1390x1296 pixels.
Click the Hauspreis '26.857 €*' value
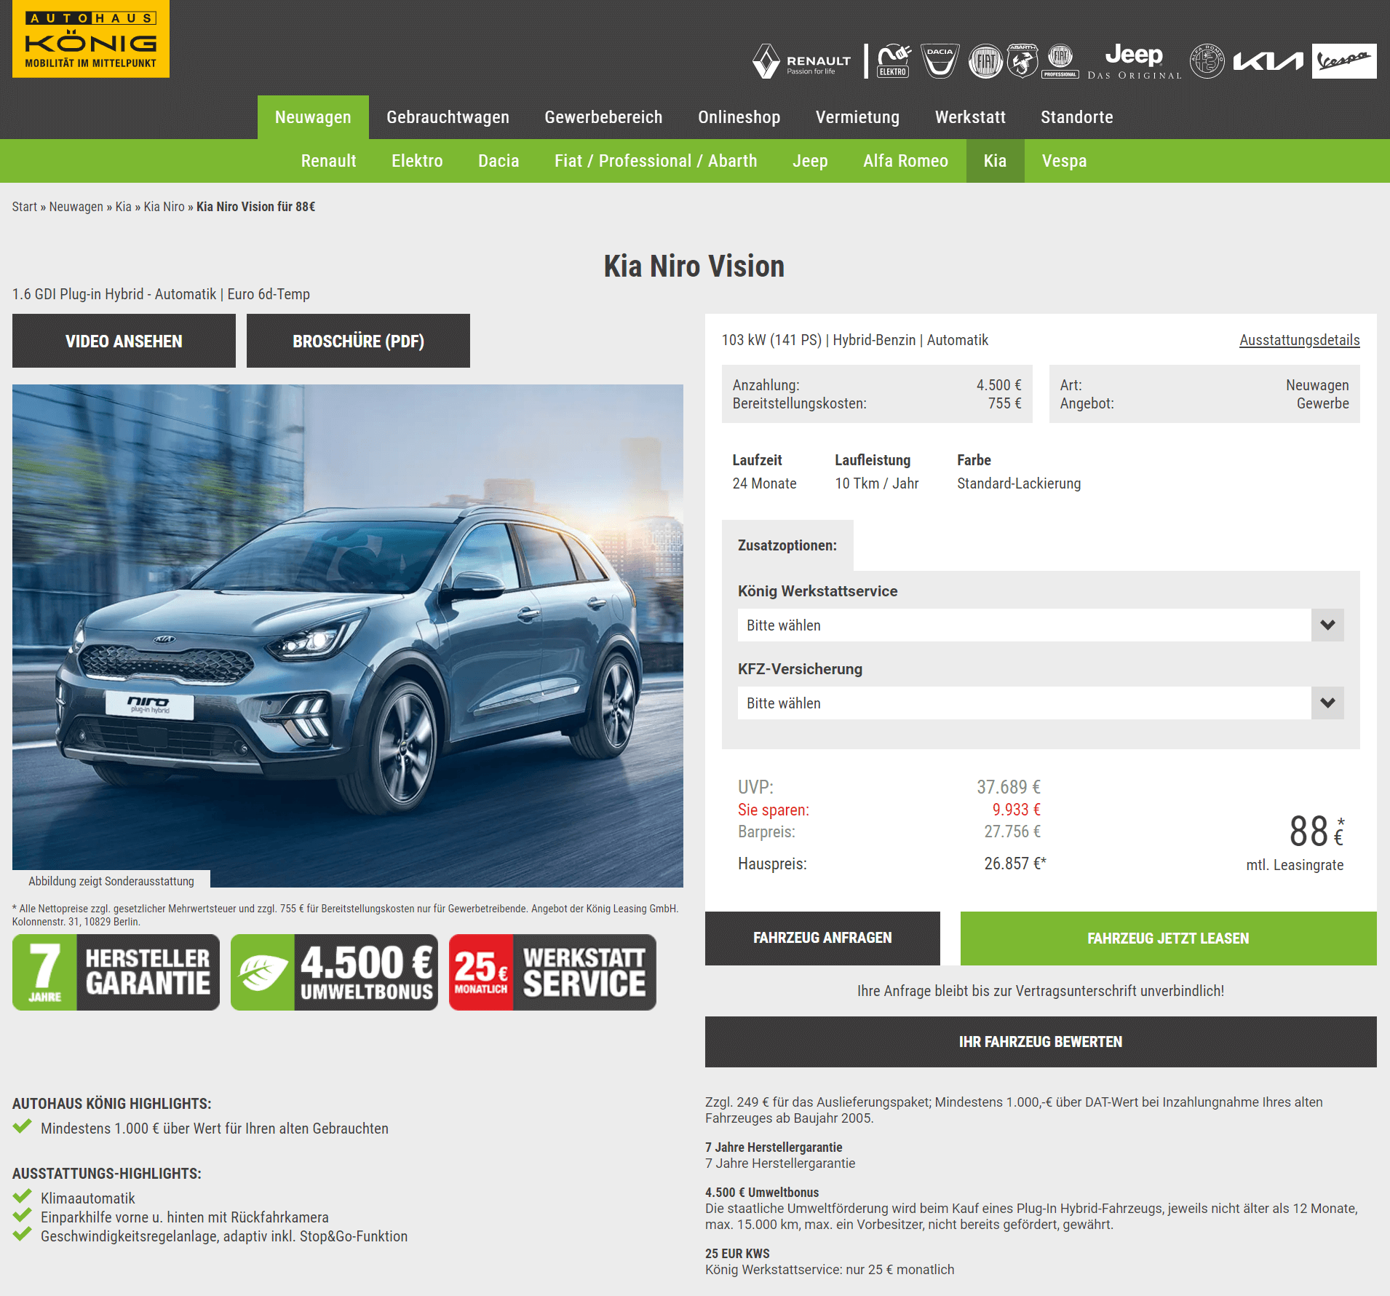coord(1015,864)
